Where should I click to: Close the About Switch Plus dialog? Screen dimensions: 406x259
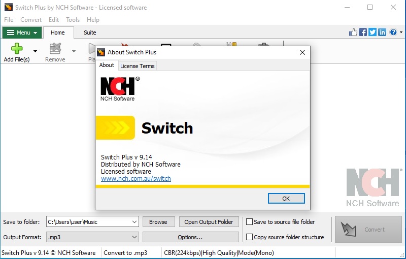(x=302, y=52)
